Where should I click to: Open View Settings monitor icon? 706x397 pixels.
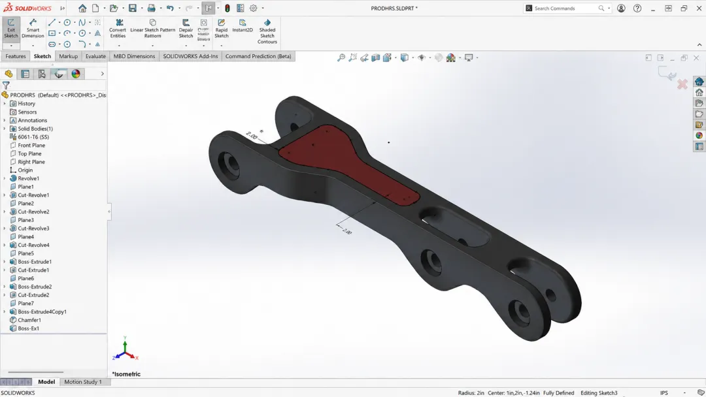(x=469, y=57)
